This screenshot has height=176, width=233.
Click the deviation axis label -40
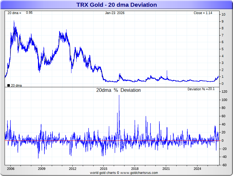(224, 157)
